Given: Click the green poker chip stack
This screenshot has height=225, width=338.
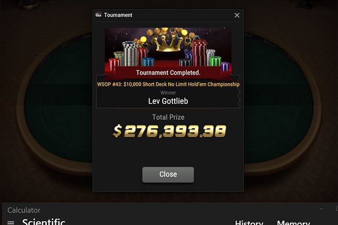Looking at the screenshot, I should point(215,61).
